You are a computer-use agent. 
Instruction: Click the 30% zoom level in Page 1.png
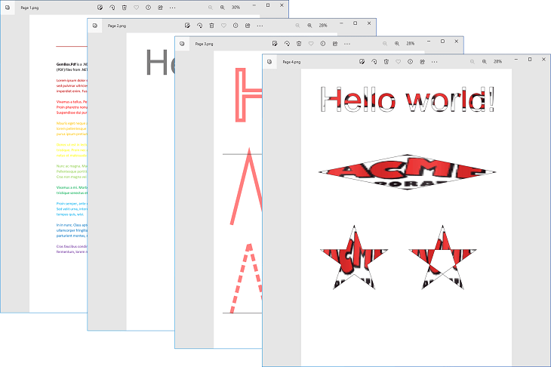[235, 7]
